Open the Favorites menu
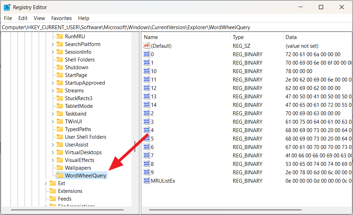Screen dimensions: 353x215 click(x=62, y=18)
